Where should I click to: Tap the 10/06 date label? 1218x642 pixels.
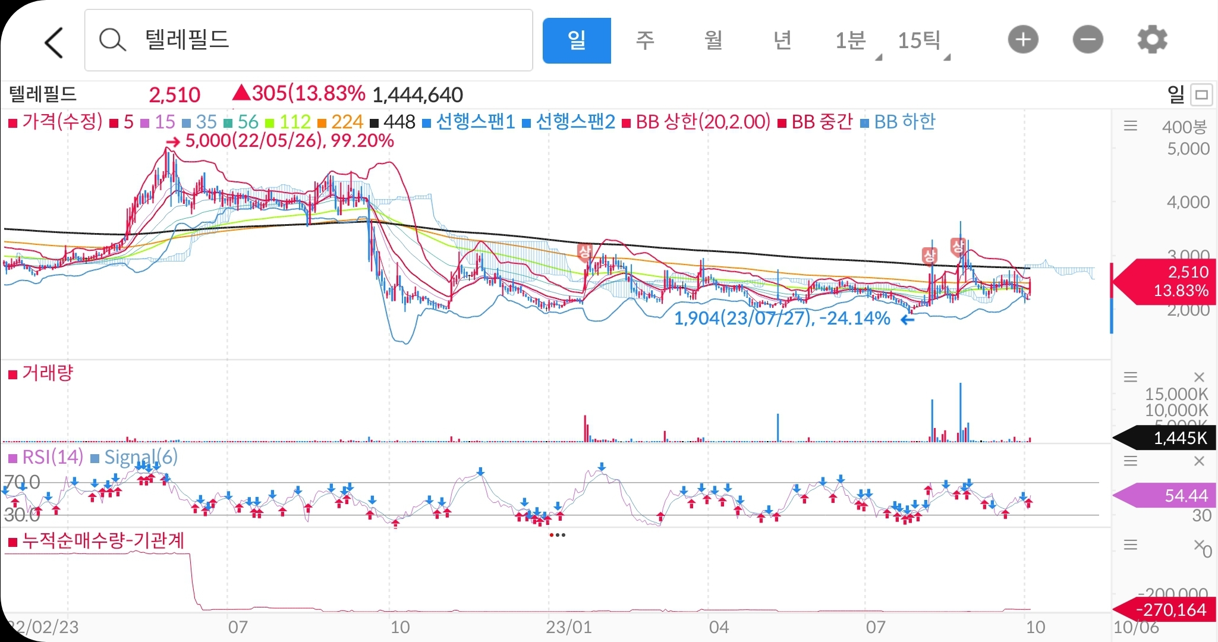click(x=1136, y=627)
